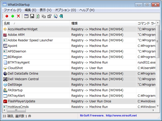162x121 pixels.
Task: Select the BTMTrayAgent name
Action: [x=19, y=63]
